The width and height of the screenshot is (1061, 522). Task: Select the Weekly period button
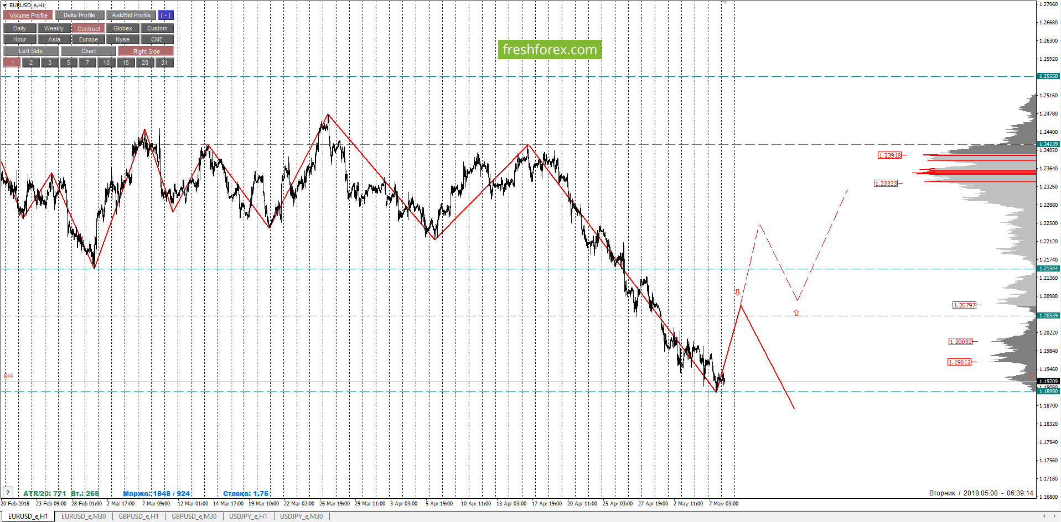tap(54, 28)
